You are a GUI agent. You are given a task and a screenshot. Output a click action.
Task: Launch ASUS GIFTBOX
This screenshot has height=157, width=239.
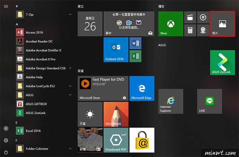tap(43, 104)
